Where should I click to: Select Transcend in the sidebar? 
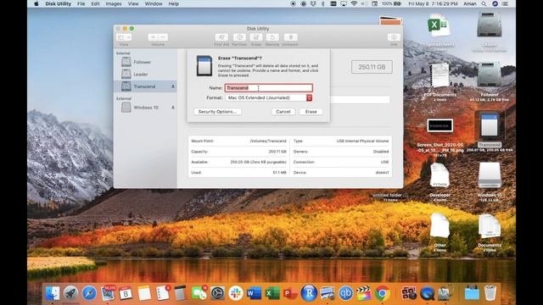(144, 86)
